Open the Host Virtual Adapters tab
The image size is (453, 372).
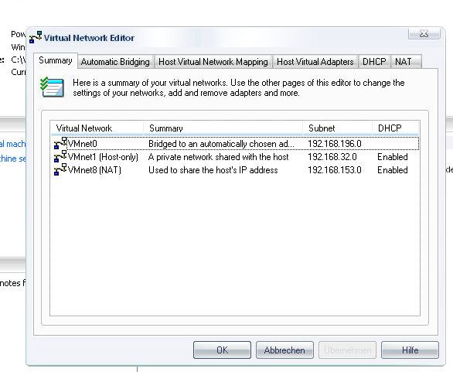[x=315, y=62]
